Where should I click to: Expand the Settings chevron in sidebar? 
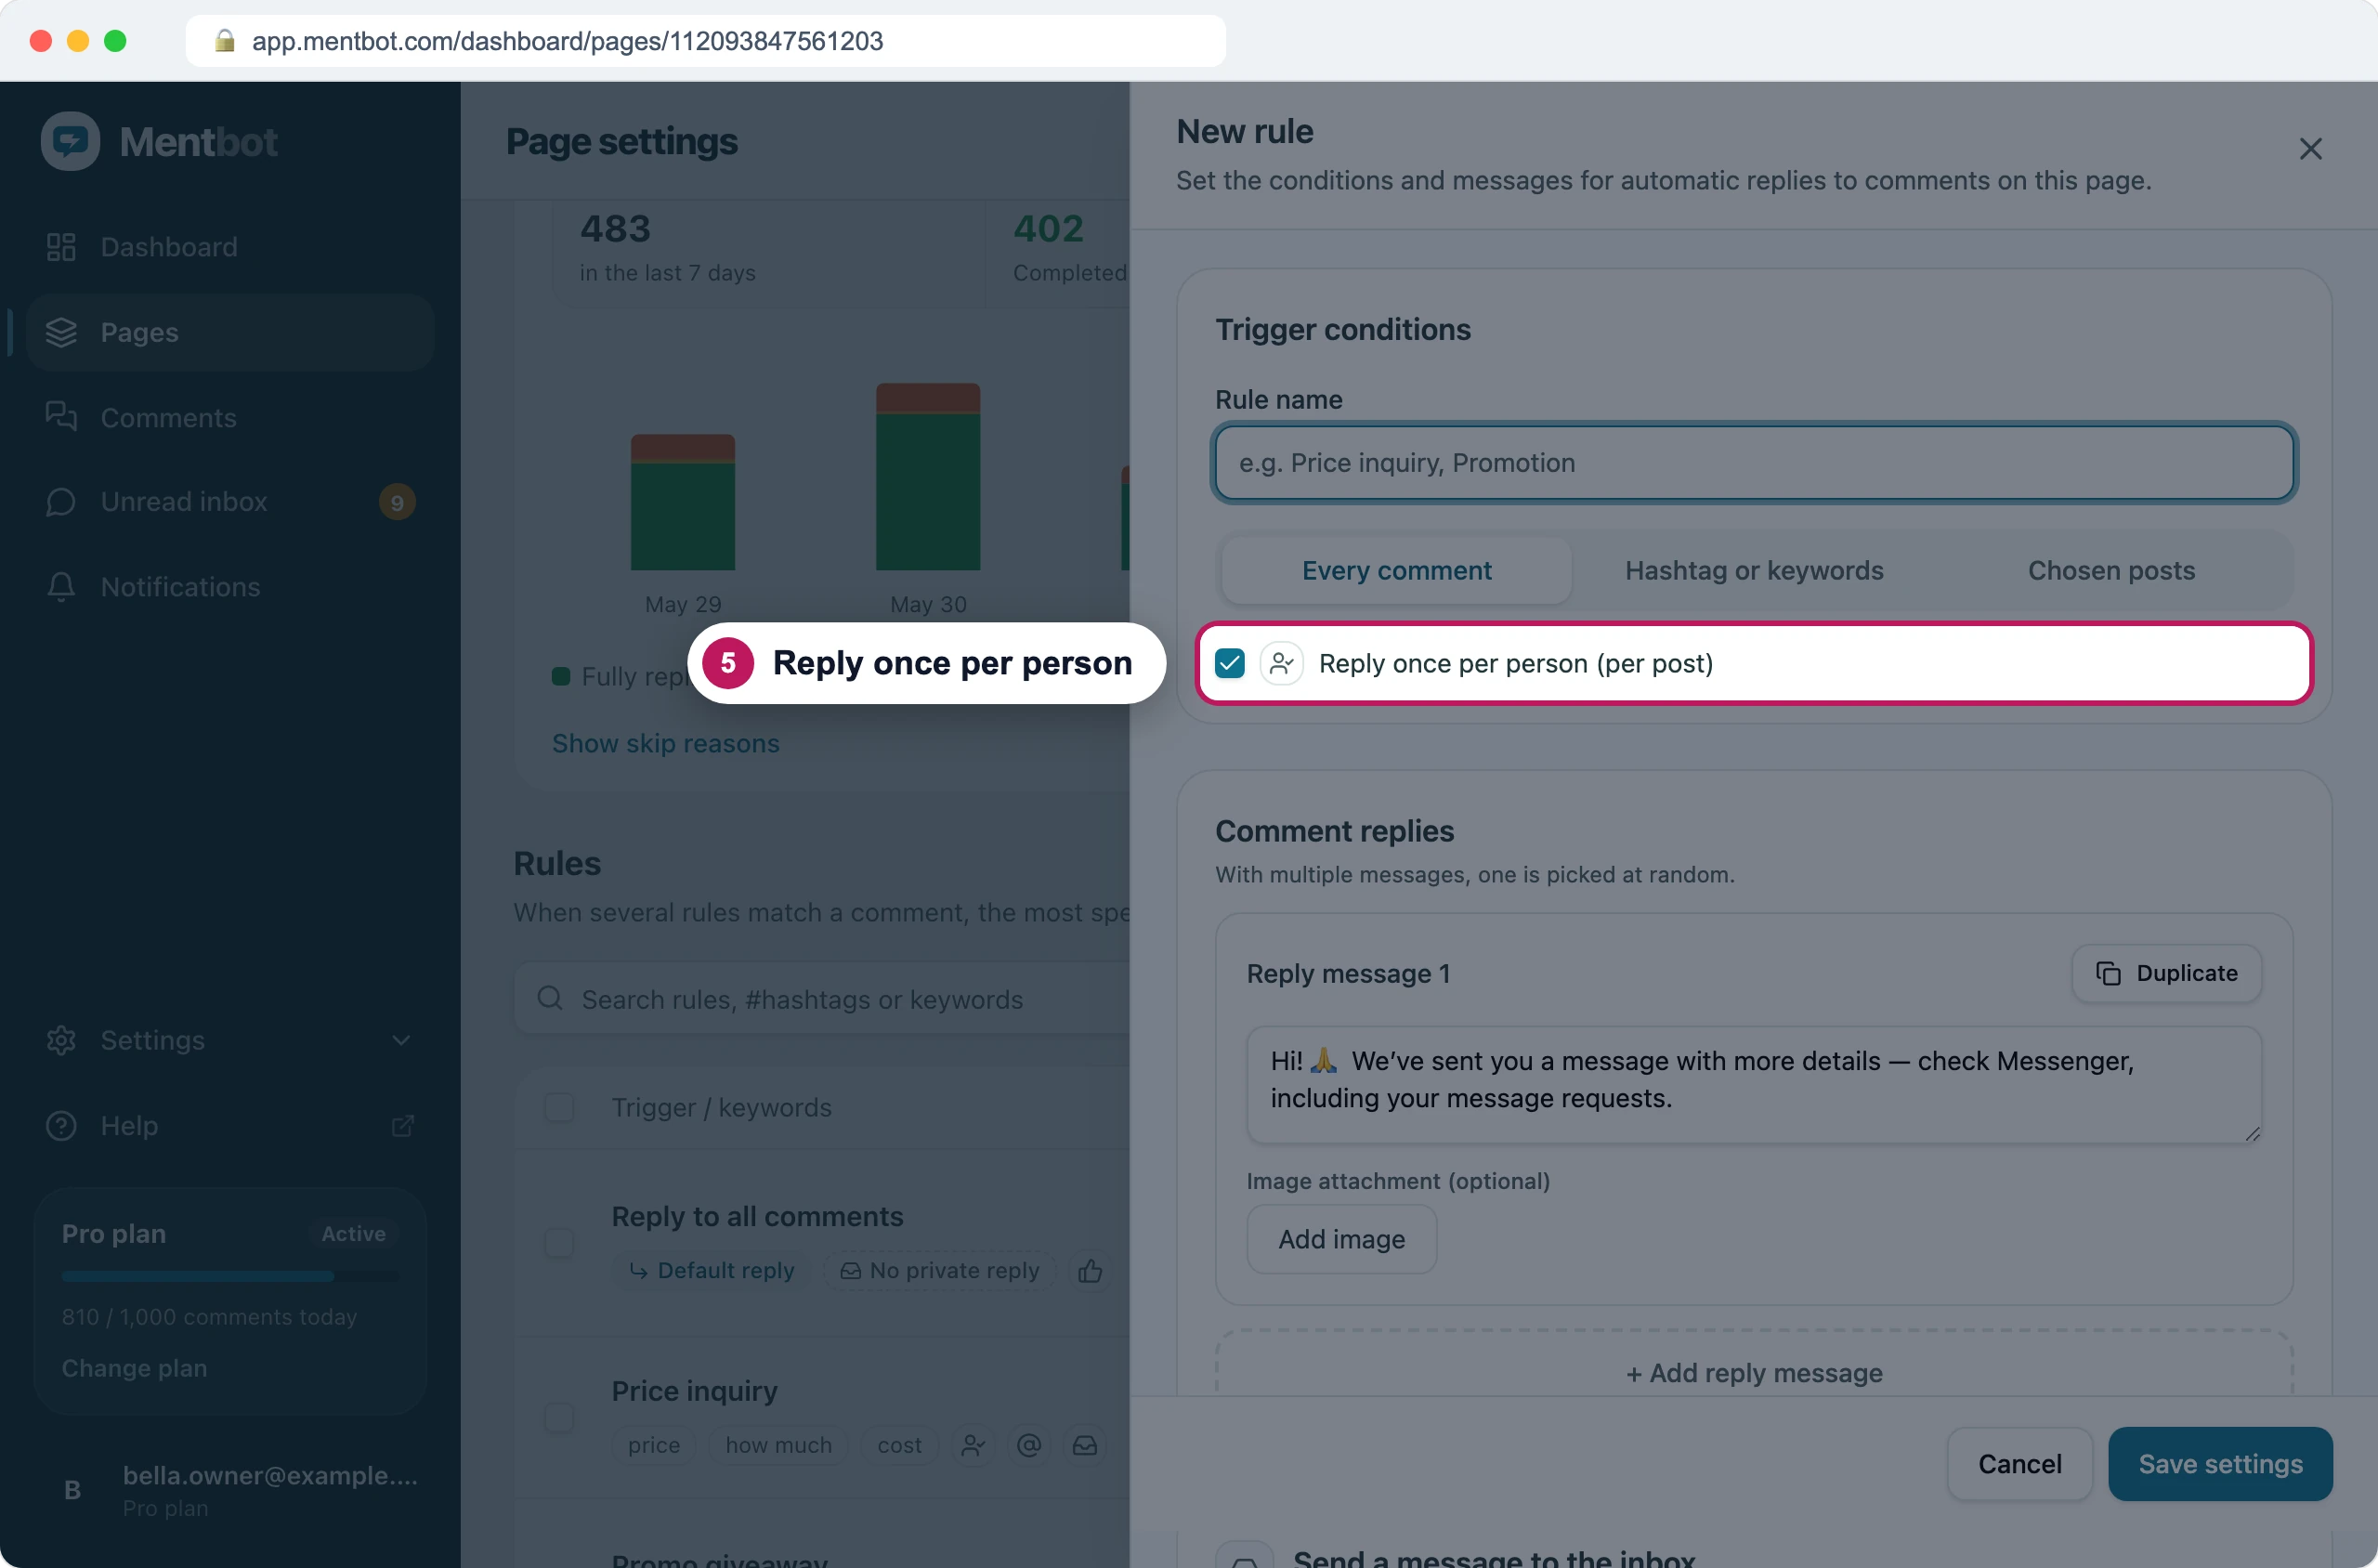click(x=401, y=1040)
